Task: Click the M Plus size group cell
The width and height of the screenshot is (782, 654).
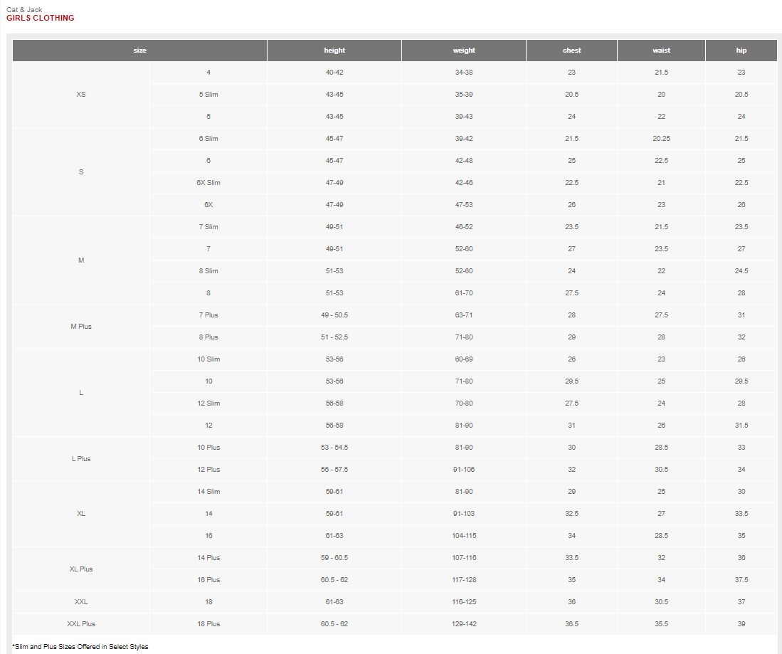Action: tap(81, 326)
